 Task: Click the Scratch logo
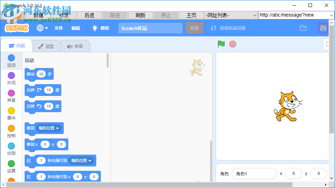17,28
